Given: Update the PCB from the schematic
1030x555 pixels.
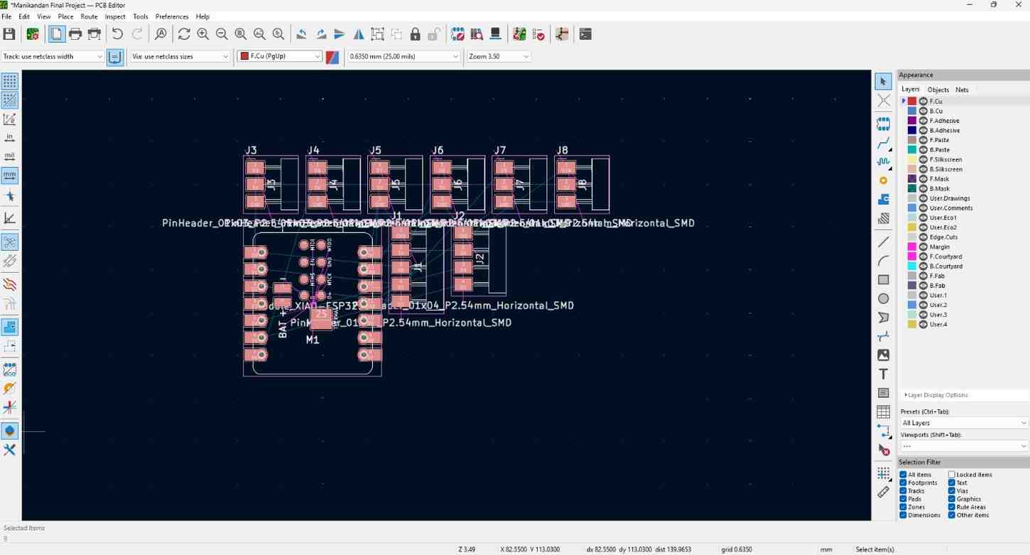Looking at the screenshot, I should point(519,34).
